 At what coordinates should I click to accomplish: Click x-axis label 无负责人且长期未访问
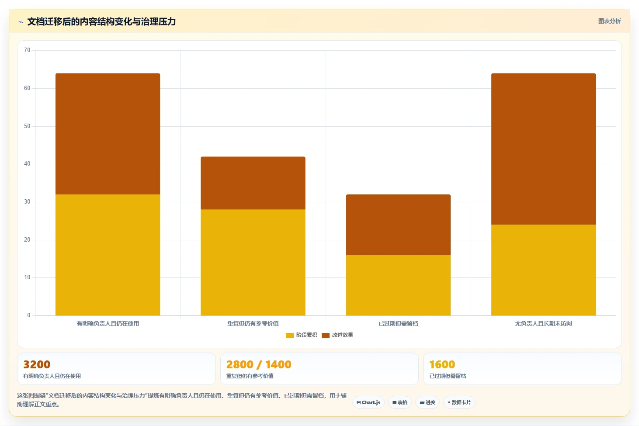click(x=543, y=323)
